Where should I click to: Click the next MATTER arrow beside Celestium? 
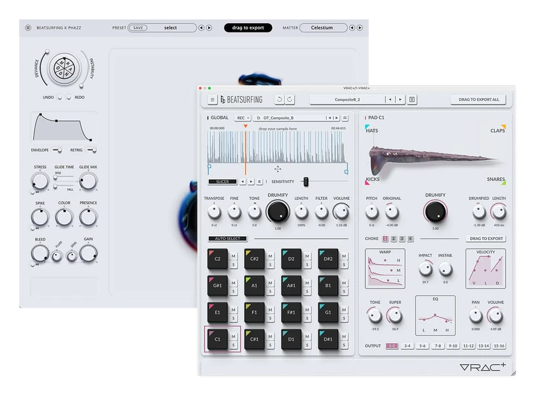point(360,27)
